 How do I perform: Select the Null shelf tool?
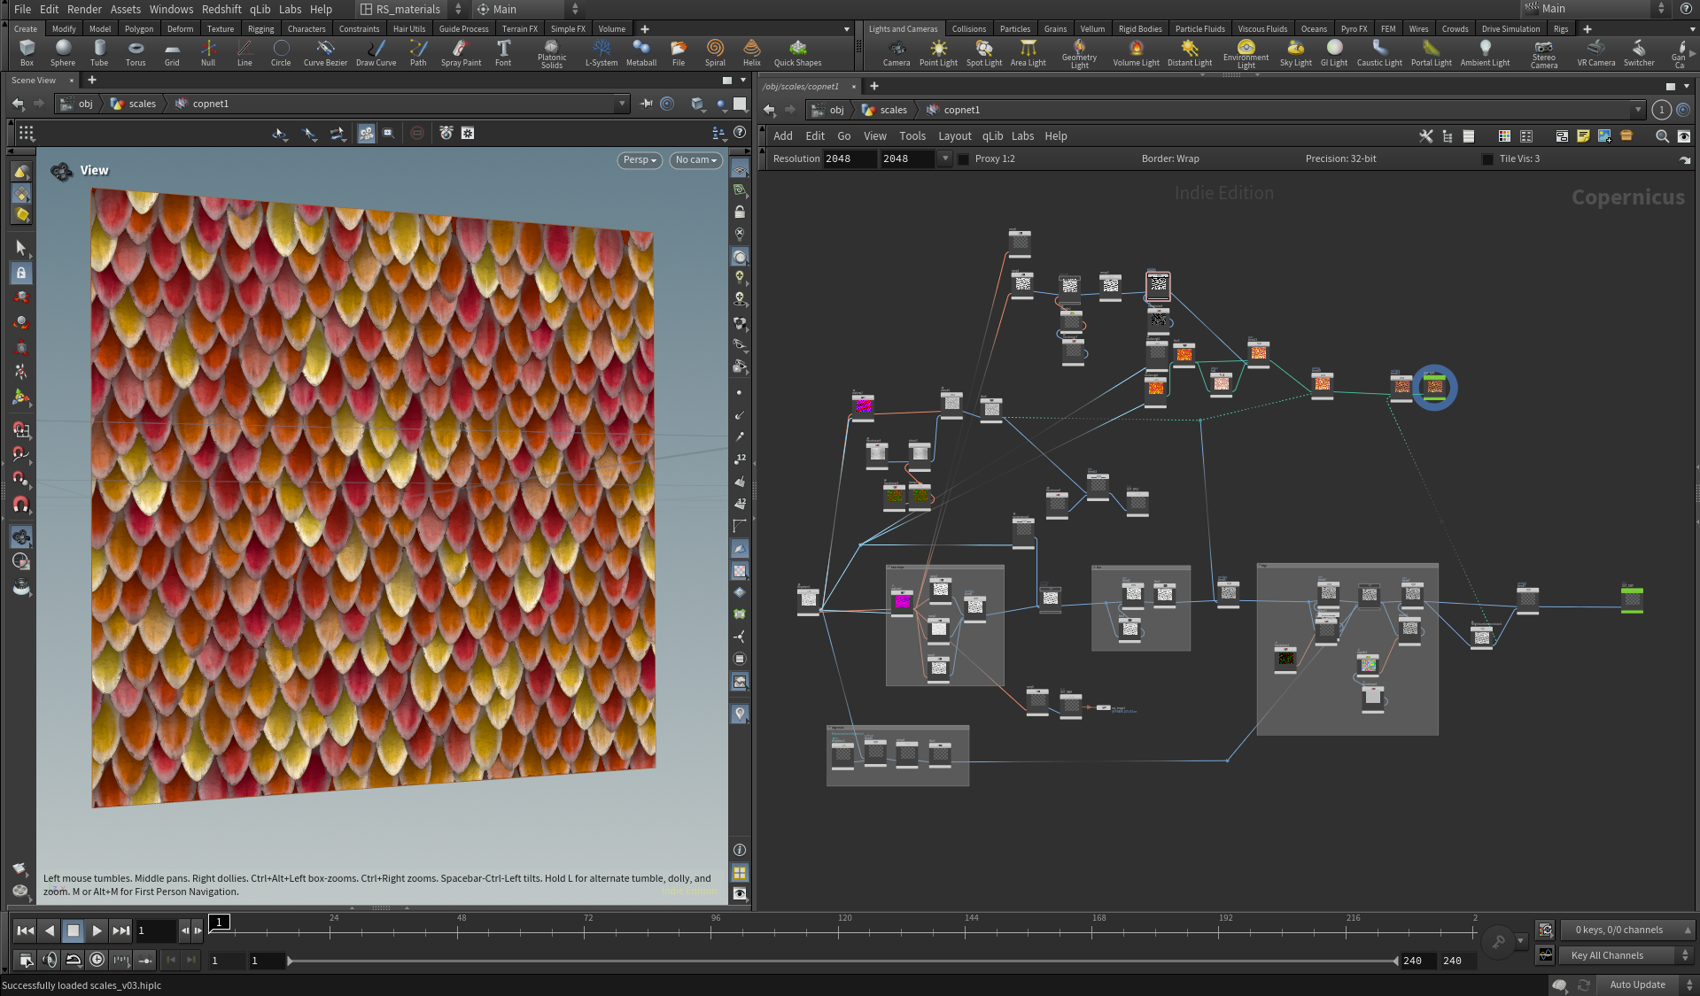[208, 52]
